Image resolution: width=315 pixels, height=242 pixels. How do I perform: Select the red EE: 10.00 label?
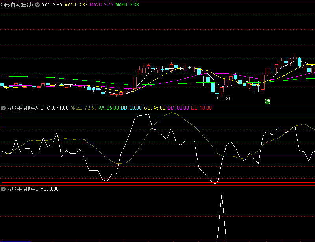coord(201,108)
